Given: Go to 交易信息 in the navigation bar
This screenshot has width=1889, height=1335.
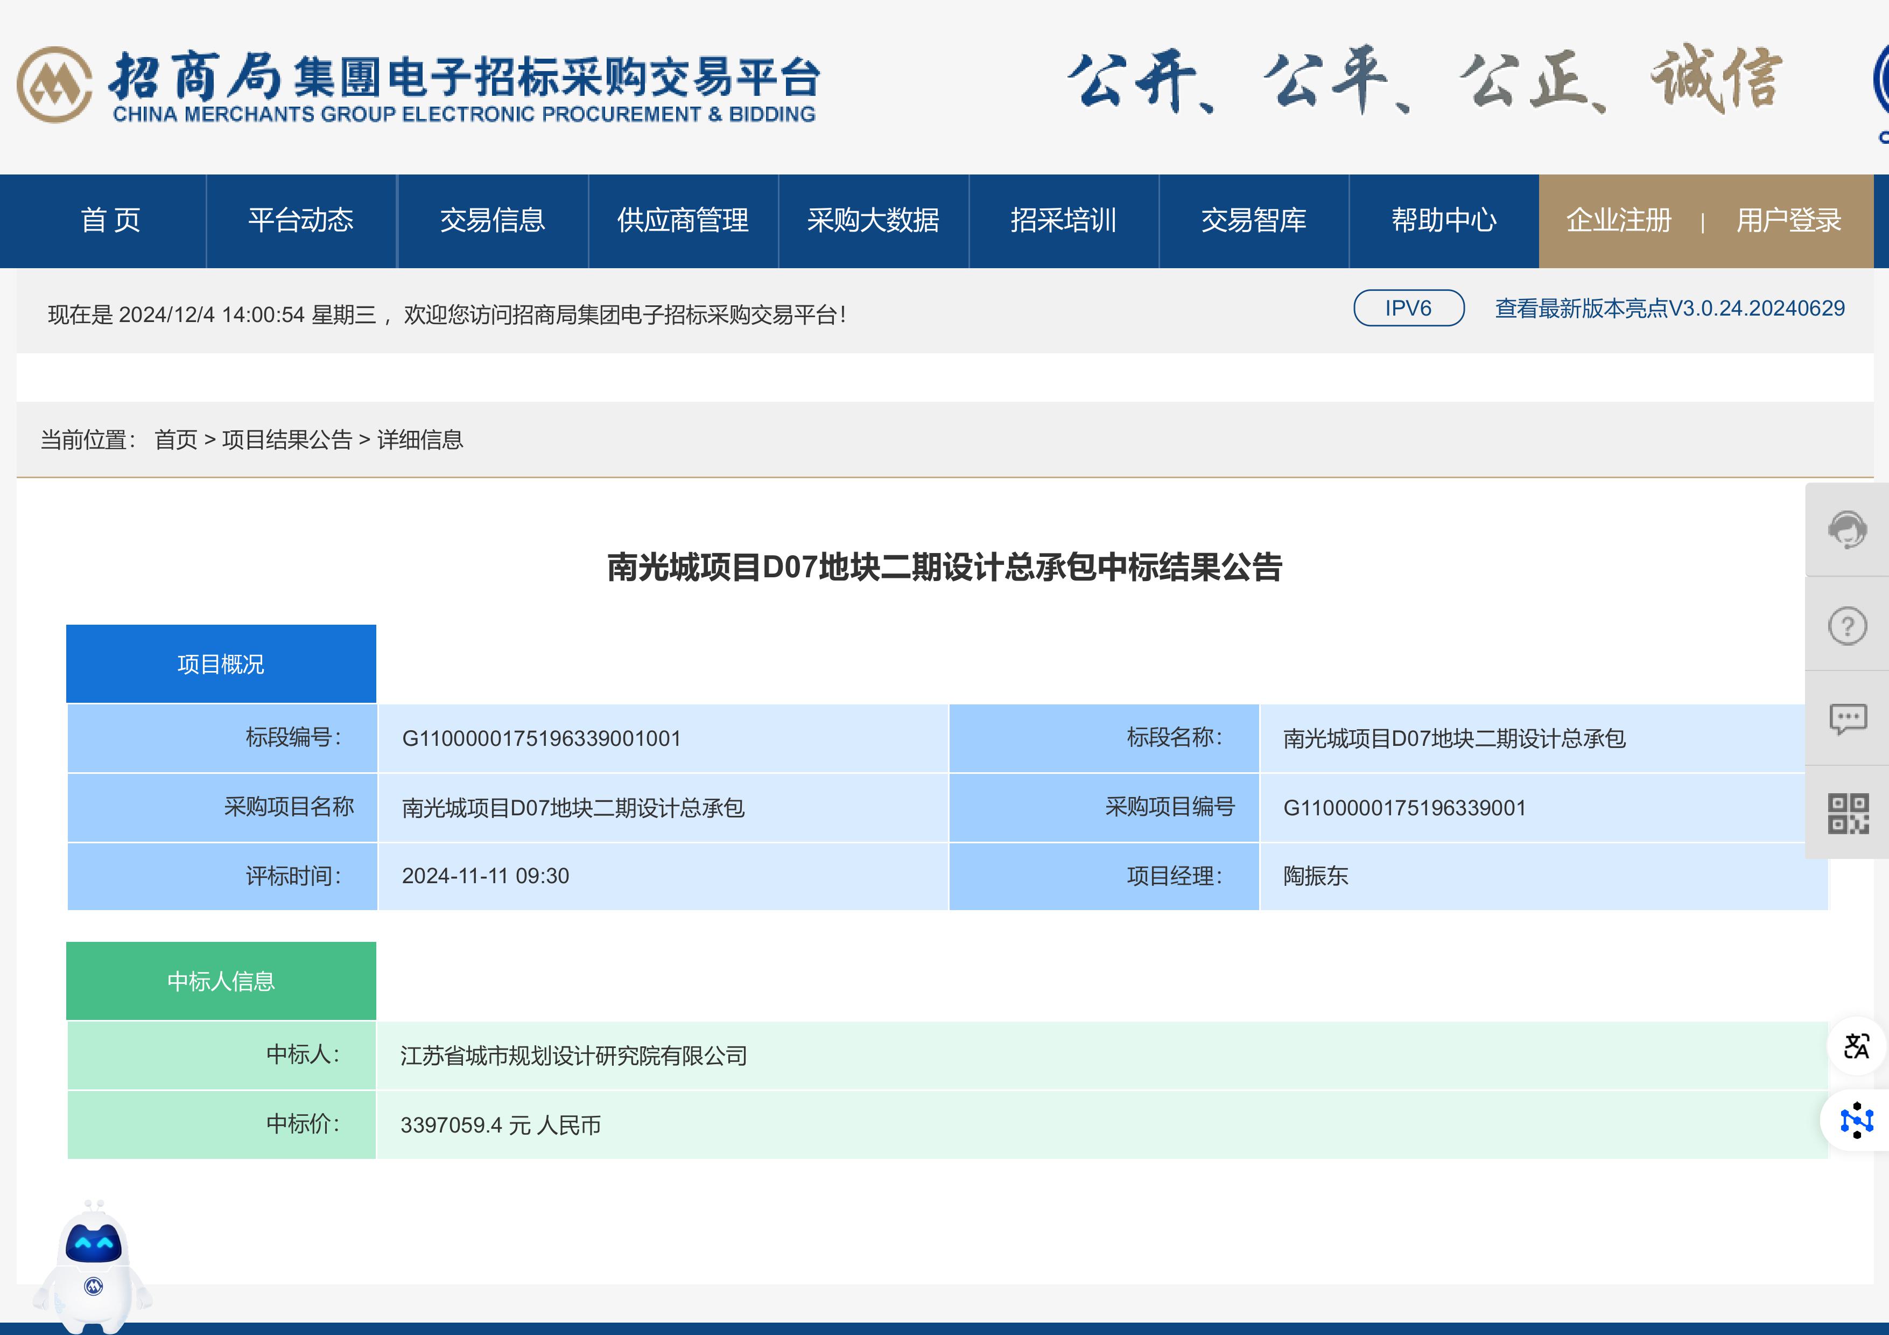Looking at the screenshot, I should 492,221.
